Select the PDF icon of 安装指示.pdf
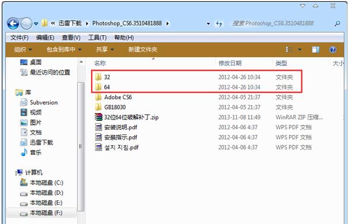Image resolution: width=348 pixels, height=224 pixels. point(99,137)
